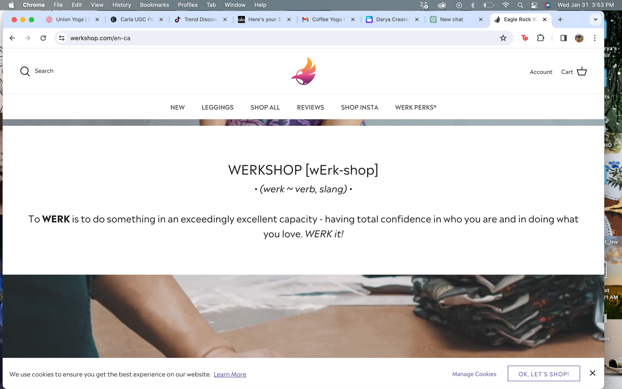Bookmark this page with the star icon
This screenshot has height=389, width=622.
[503, 38]
